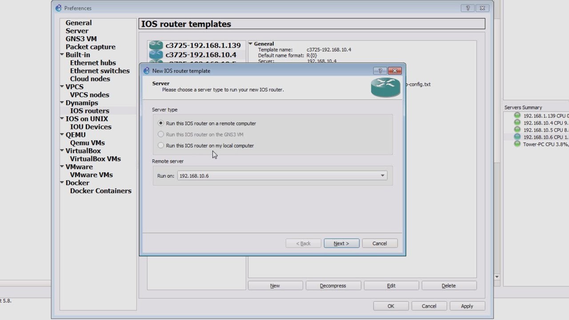
Task: Click scrollbar down arrow beside Servers Summary
Action: (497, 277)
